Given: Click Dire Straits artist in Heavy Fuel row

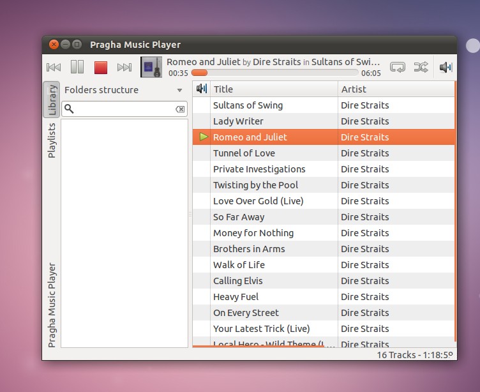Looking at the screenshot, I should 365,296.
